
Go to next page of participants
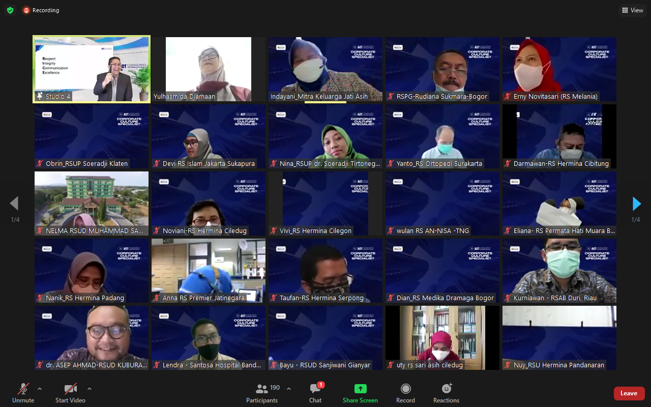click(x=636, y=203)
